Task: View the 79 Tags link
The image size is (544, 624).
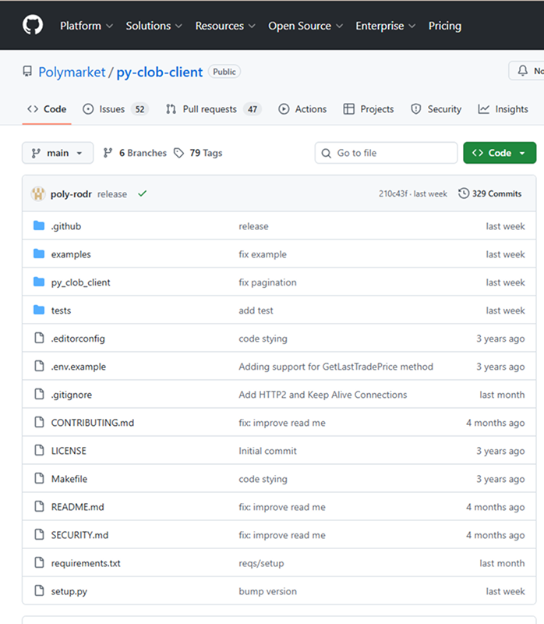Action: (x=198, y=153)
